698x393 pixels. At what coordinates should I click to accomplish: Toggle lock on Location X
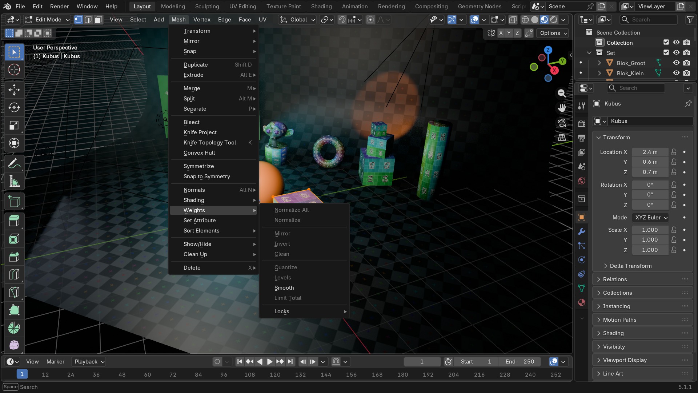(674, 152)
